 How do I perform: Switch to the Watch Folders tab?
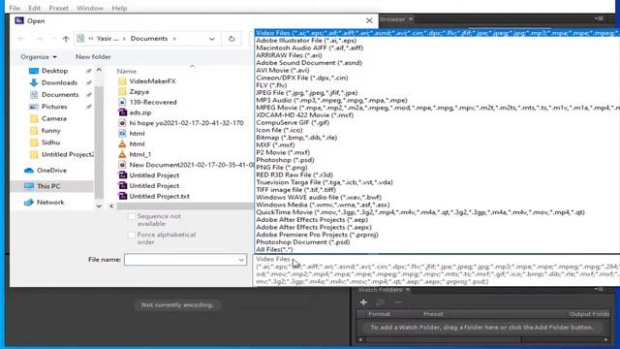coord(380,290)
